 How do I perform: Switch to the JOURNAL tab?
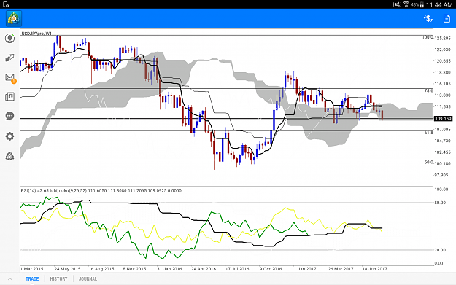(x=88, y=279)
